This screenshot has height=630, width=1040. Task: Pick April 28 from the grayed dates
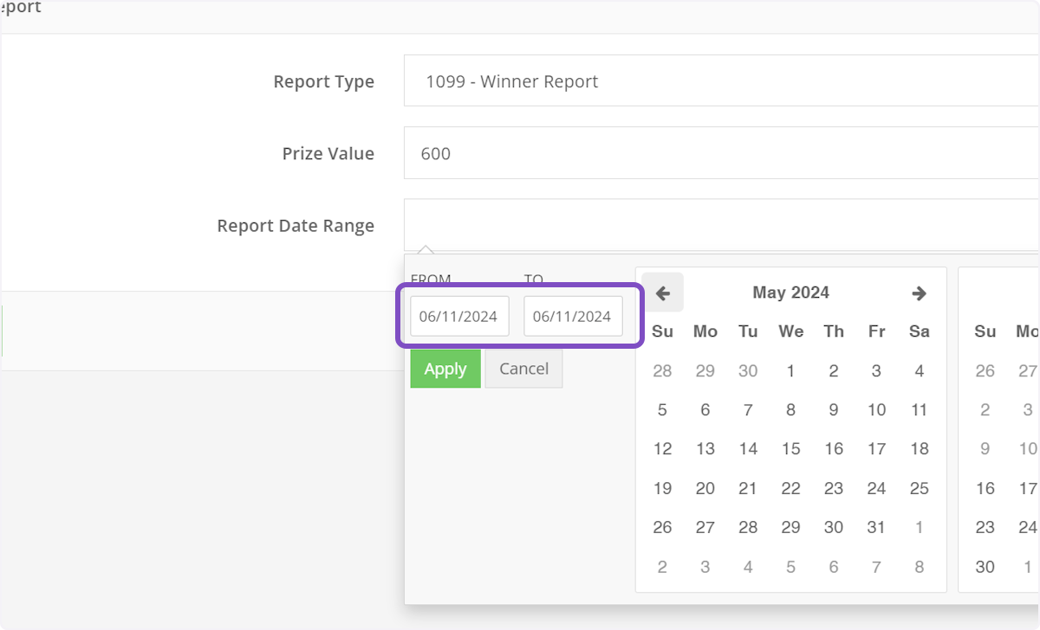point(662,370)
